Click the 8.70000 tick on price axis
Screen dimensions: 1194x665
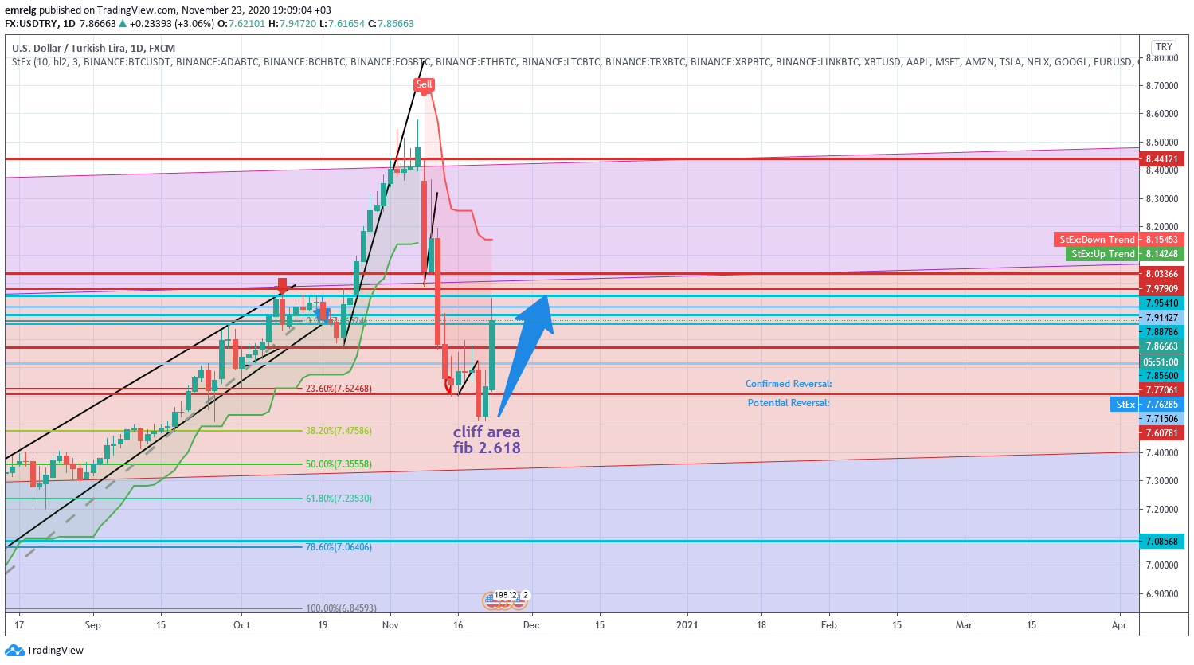point(1162,85)
